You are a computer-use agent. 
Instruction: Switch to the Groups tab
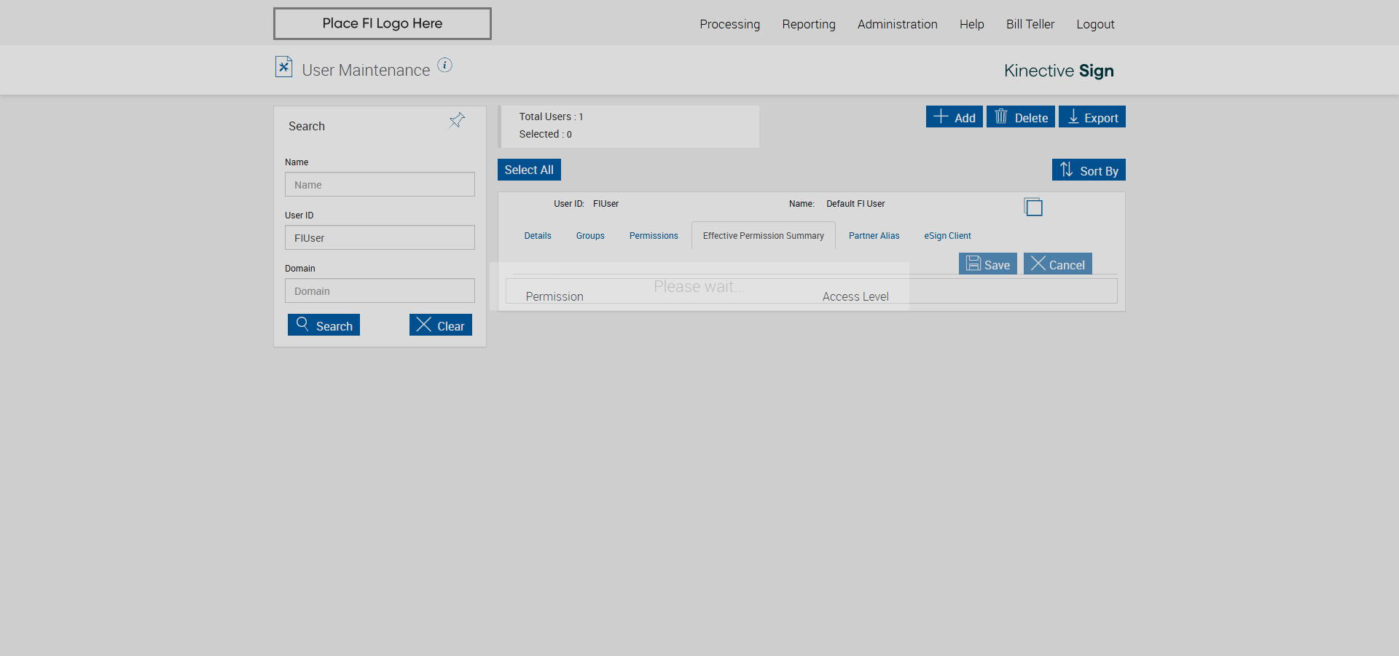click(x=590, y=236)
